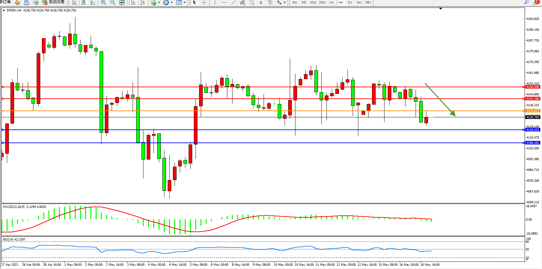Click the zoom in magnifier icon

pyautogui.click(x=103, y=3)
